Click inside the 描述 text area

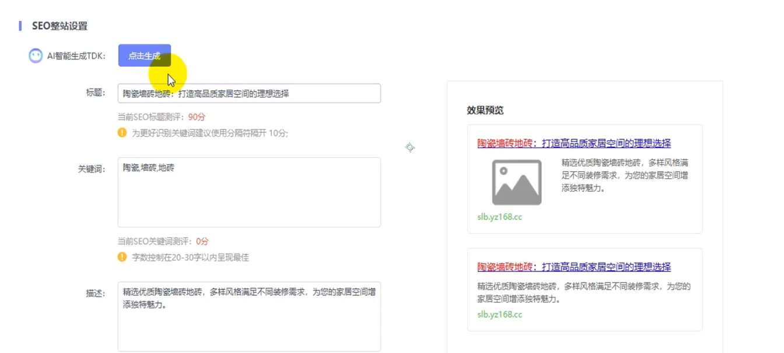249,316
